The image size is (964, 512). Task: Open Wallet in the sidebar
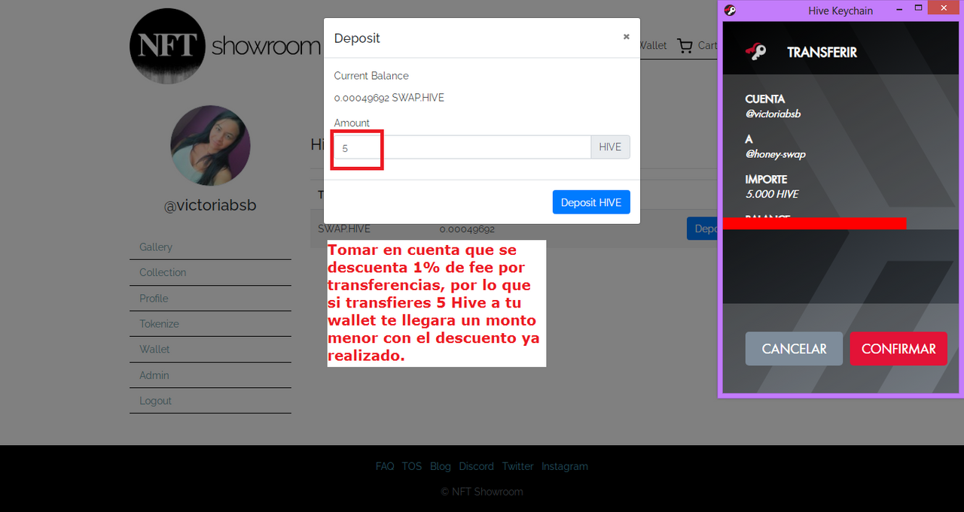click(154, 349)
